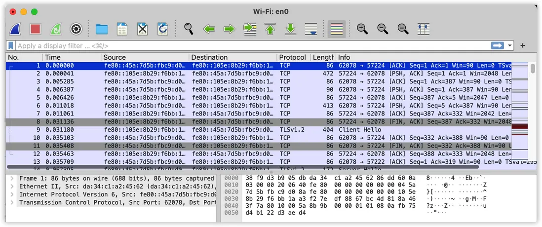Open display filter bookmarks
The width and height of the screenshot is (542, 227).
(11, 45)
